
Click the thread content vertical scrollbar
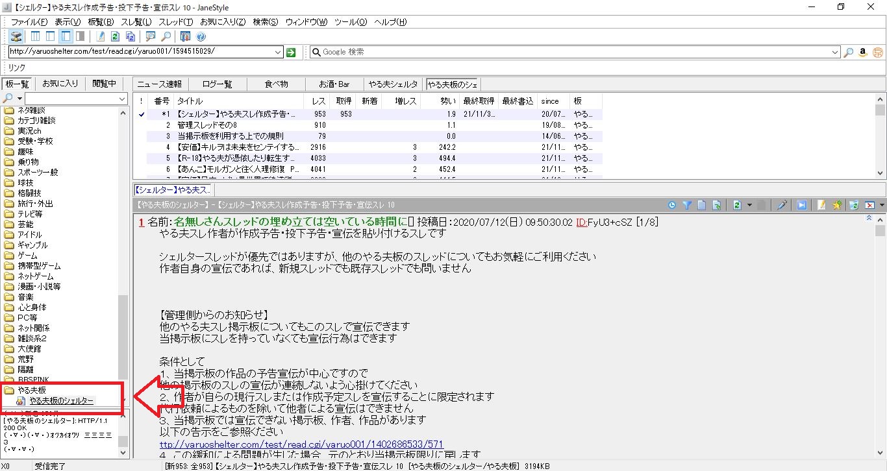(881, 336)
